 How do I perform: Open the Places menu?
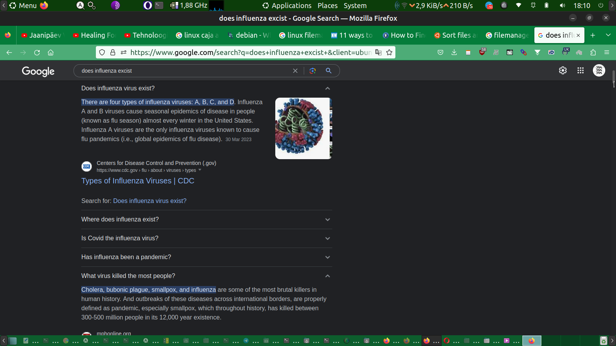point(328,5)
